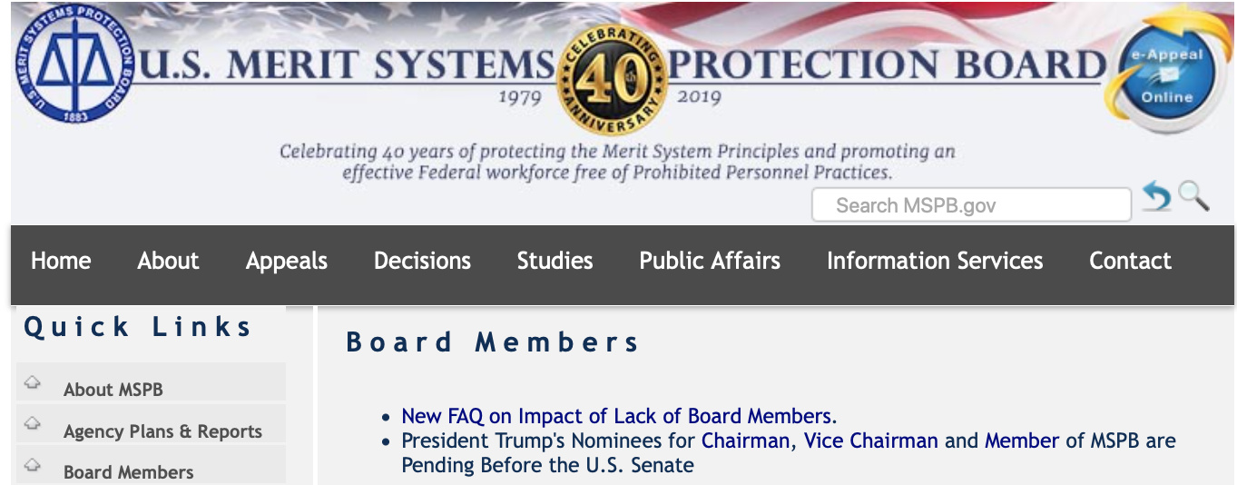1237x485 pixels.
Task: Expand the Appeals navigation menu
Action: 287,262
